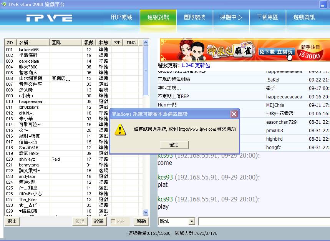Click author name hongfc
Image resolution: width=330 pixels, height=241 pixels.
(x=274, y=147)
